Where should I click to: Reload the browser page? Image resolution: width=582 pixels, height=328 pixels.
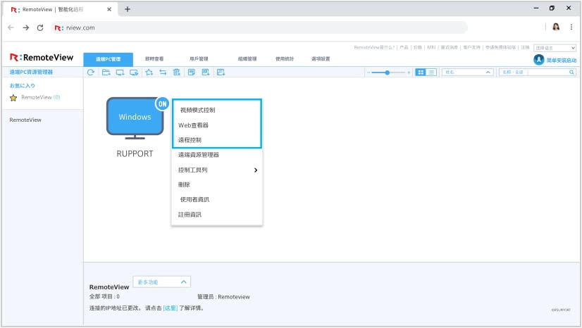[x=40, y=27]
